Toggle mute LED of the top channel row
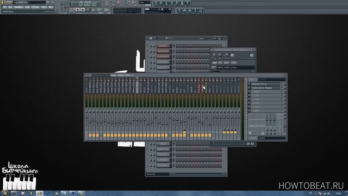 148,46
